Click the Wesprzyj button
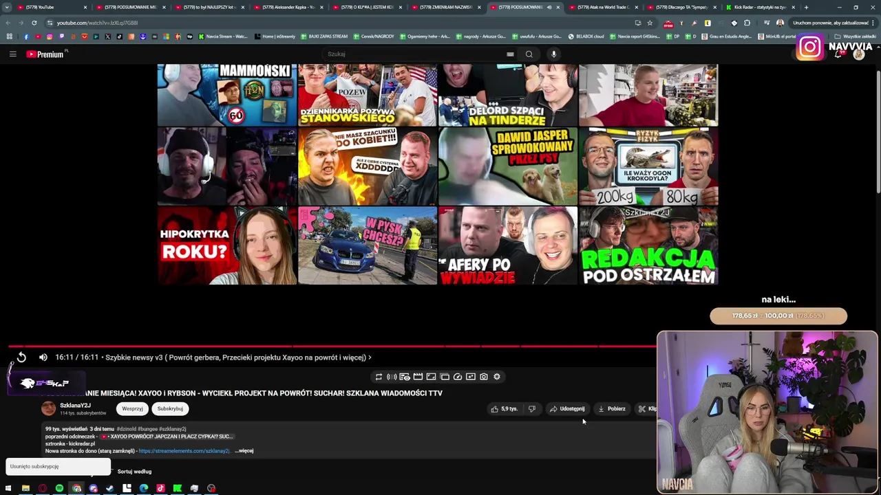This screenshot has height=495, width=881. coord(132,409)
